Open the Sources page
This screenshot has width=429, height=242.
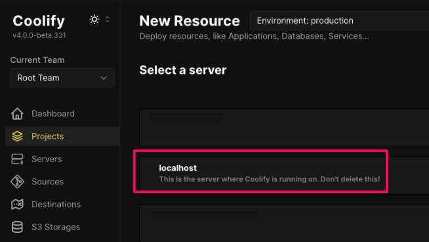tap(48, 181)
